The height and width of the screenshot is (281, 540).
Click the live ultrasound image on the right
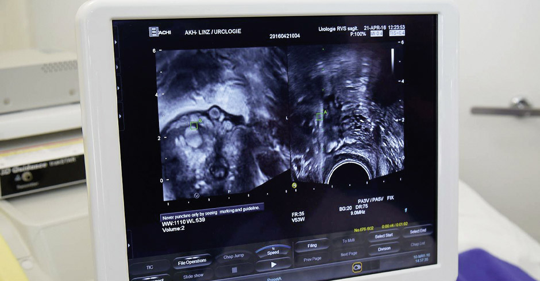pyautogui.click(x=346, y=114)
